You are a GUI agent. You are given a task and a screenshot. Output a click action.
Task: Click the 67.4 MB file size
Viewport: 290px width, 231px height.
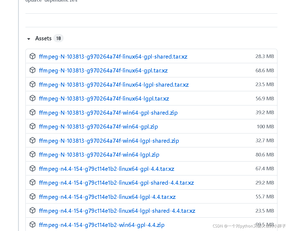coord(265,169)
